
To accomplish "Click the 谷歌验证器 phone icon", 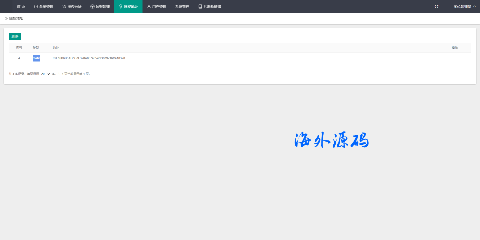I will (x=200, y=6).
